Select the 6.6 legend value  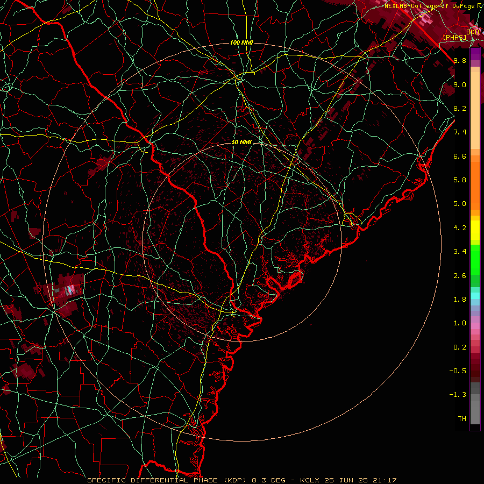click(x=460, y=156)
